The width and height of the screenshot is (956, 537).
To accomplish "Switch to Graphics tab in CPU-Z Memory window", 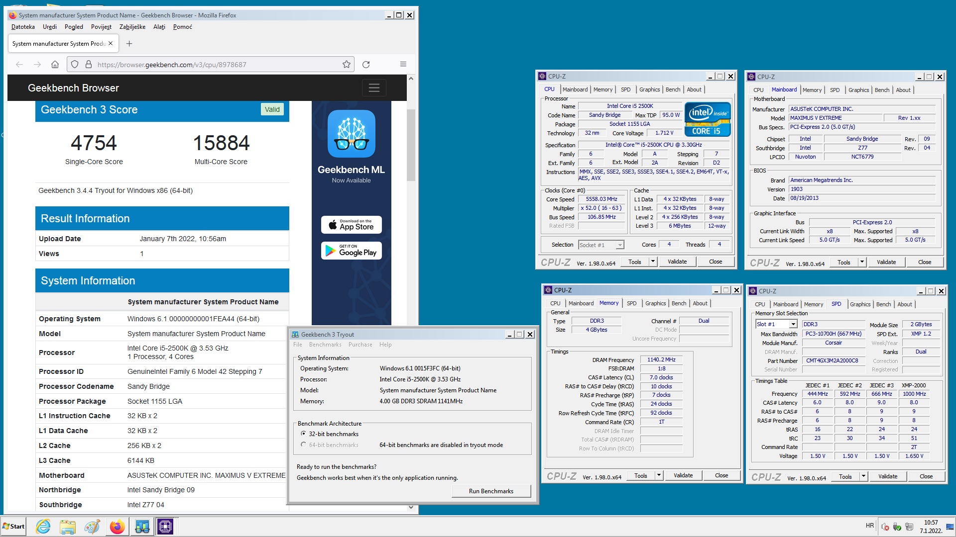I will [655, 303].
